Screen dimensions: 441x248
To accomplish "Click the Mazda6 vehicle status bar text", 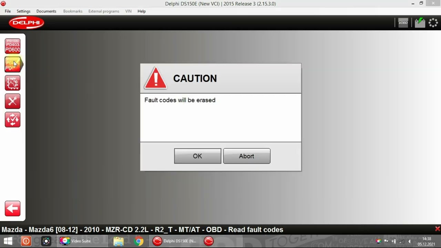I will point(142,230).
